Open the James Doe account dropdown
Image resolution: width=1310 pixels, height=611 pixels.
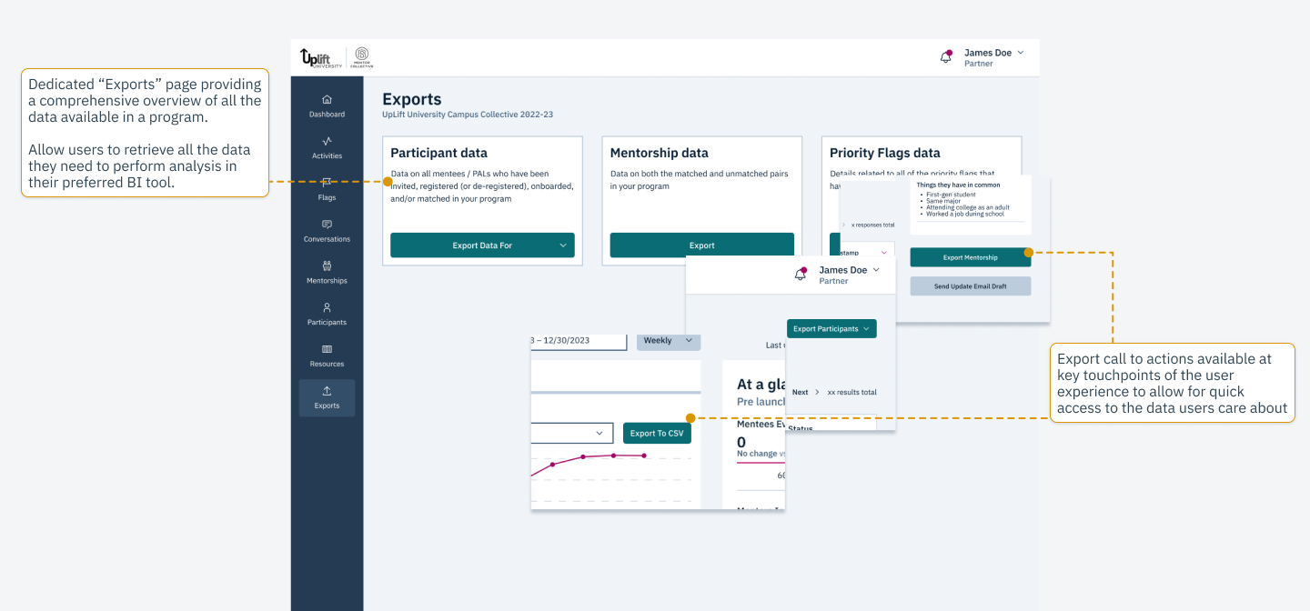click(x=993, y=52)
